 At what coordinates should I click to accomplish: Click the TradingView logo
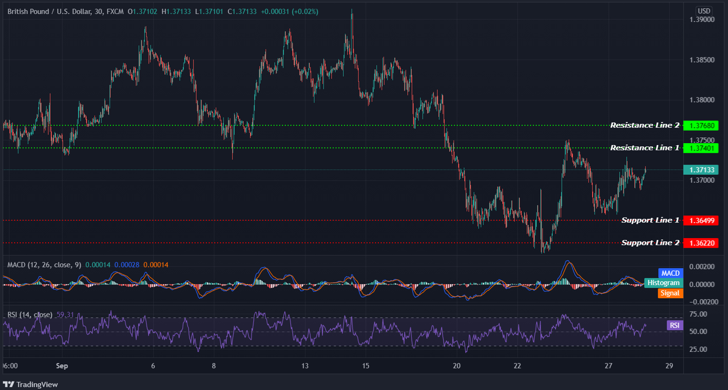(30, 384)
